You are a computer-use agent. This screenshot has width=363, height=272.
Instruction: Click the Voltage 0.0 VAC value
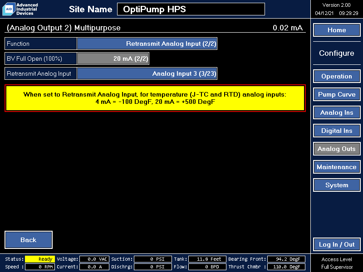tap(94, 259)
